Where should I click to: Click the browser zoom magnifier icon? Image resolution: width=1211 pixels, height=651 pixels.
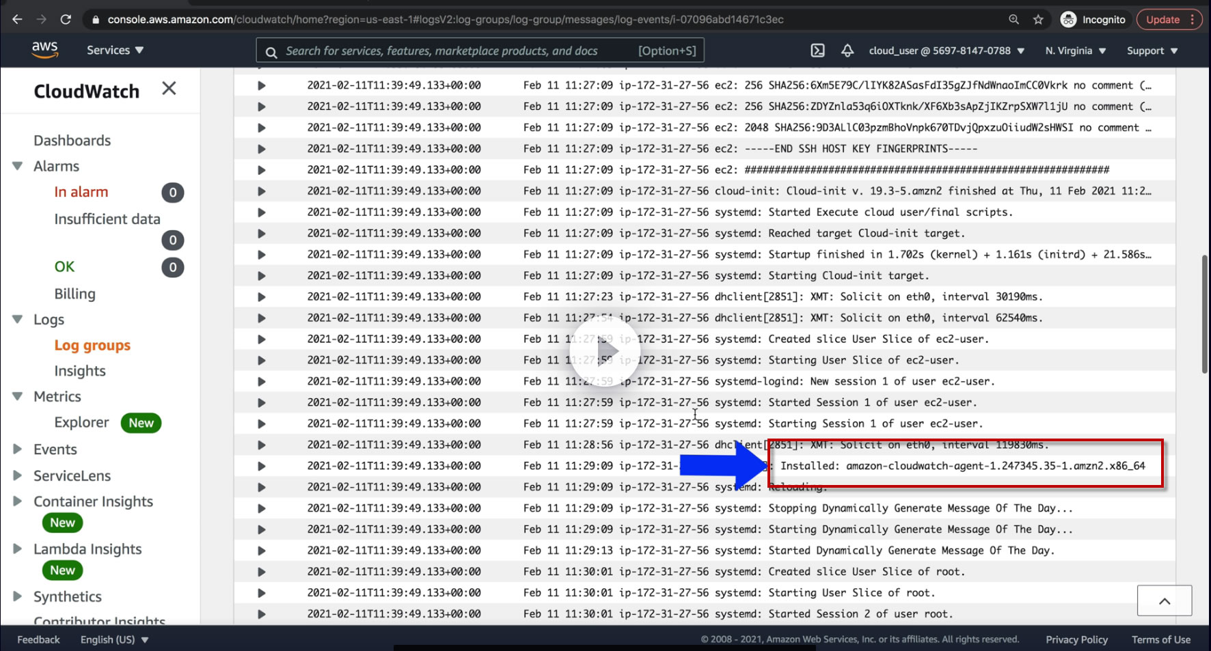(x=1014, y=19)
